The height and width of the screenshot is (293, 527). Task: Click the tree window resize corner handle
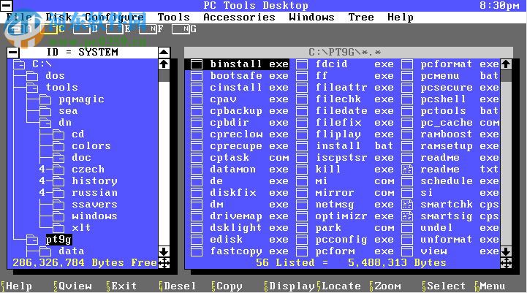[x=164, y=263]
